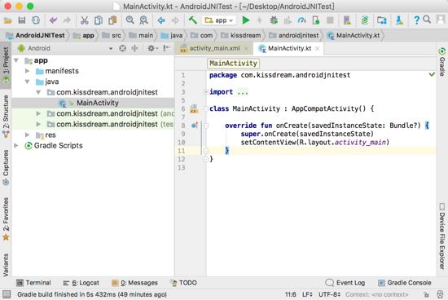Screen dimensions: 448x300
Task: Click the Profile gauge icon
Action: click(x=301, y=20)
